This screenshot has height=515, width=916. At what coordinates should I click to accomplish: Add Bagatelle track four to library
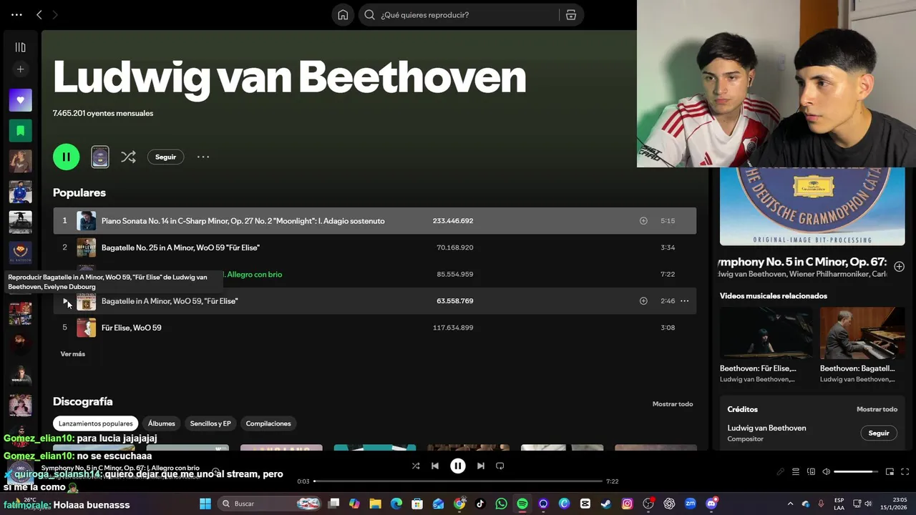pos(643,301)
